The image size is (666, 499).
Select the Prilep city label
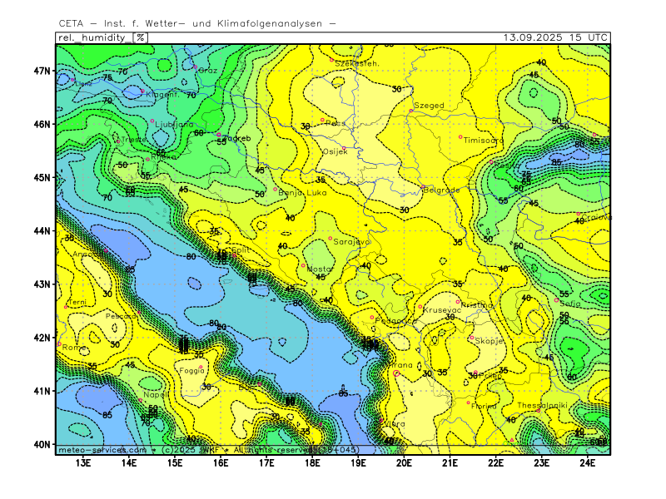click(x=491, y=376)
